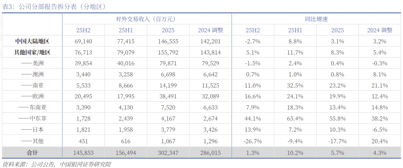Image resolution: width=403 pixels, height=168 pixels.
Task: Click the 79,529 value for 美洲
Action: point(210,63)
